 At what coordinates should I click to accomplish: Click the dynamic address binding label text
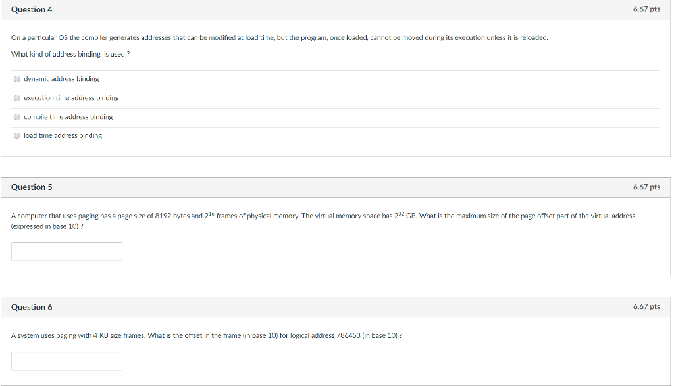60,79
